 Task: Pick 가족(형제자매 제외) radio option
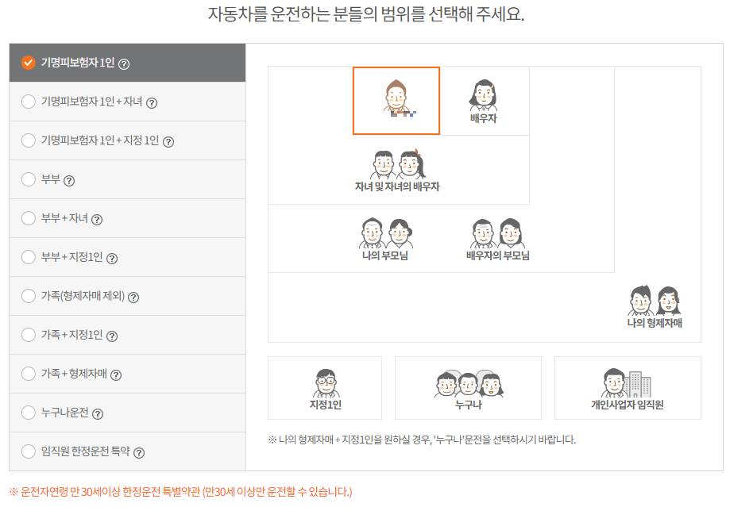(29, 296)
